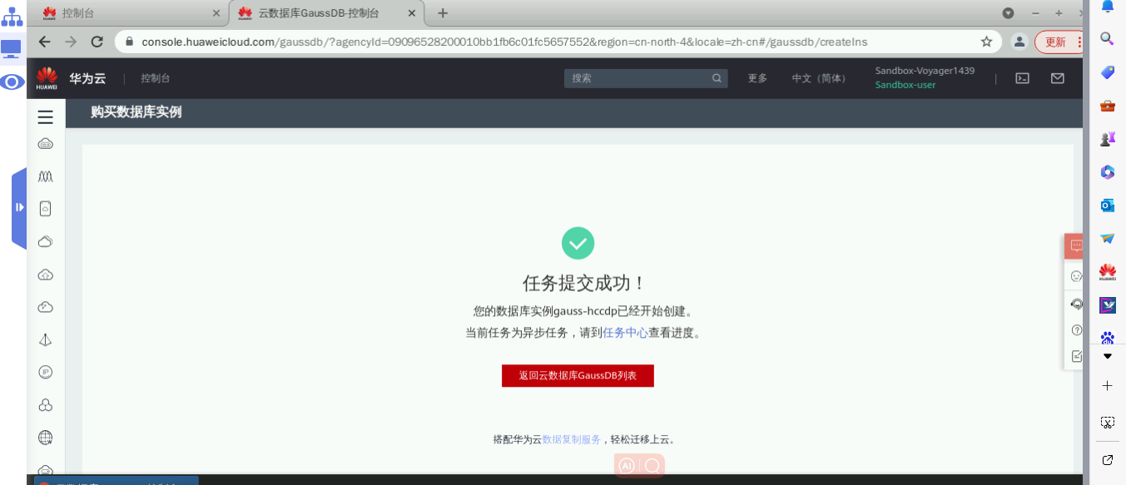Click the red briefcase tools icon in the right sidebar

tap(1108, 106)
